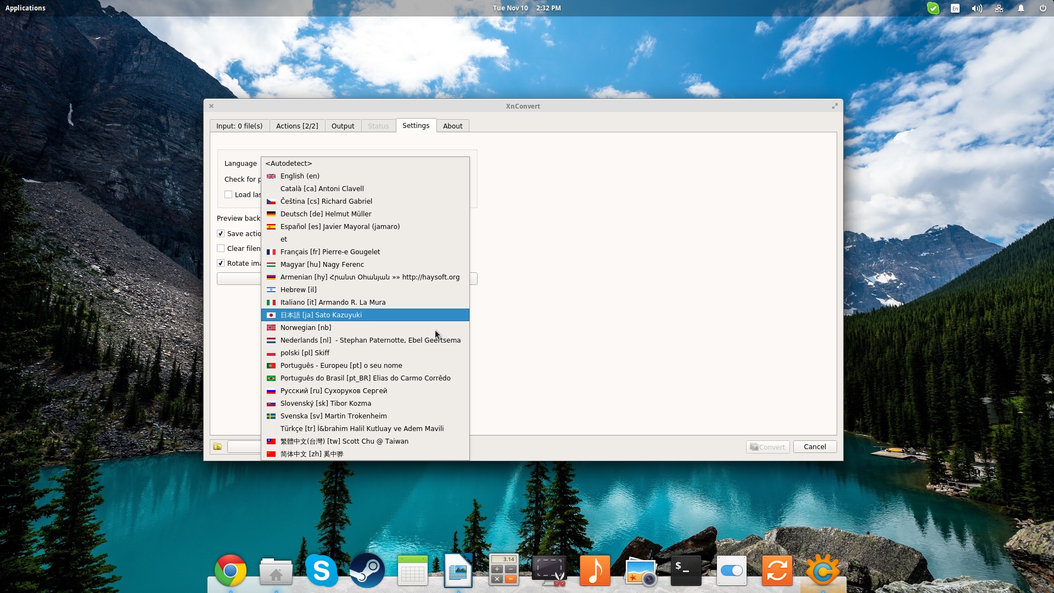Image resolution: width=1054 pixels, height=593 pixels.
Task: Toggle the Load last checkbox
Action: coord(228,194)
